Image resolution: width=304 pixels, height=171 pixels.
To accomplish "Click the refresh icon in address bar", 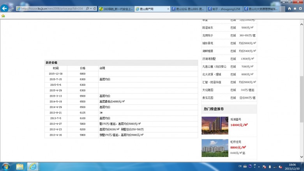I will pyautogui.click(x=94, y=9).
